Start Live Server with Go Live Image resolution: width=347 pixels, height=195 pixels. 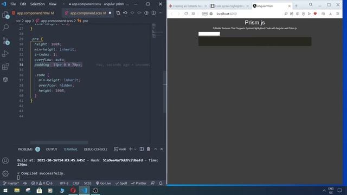tap(104, 183)
